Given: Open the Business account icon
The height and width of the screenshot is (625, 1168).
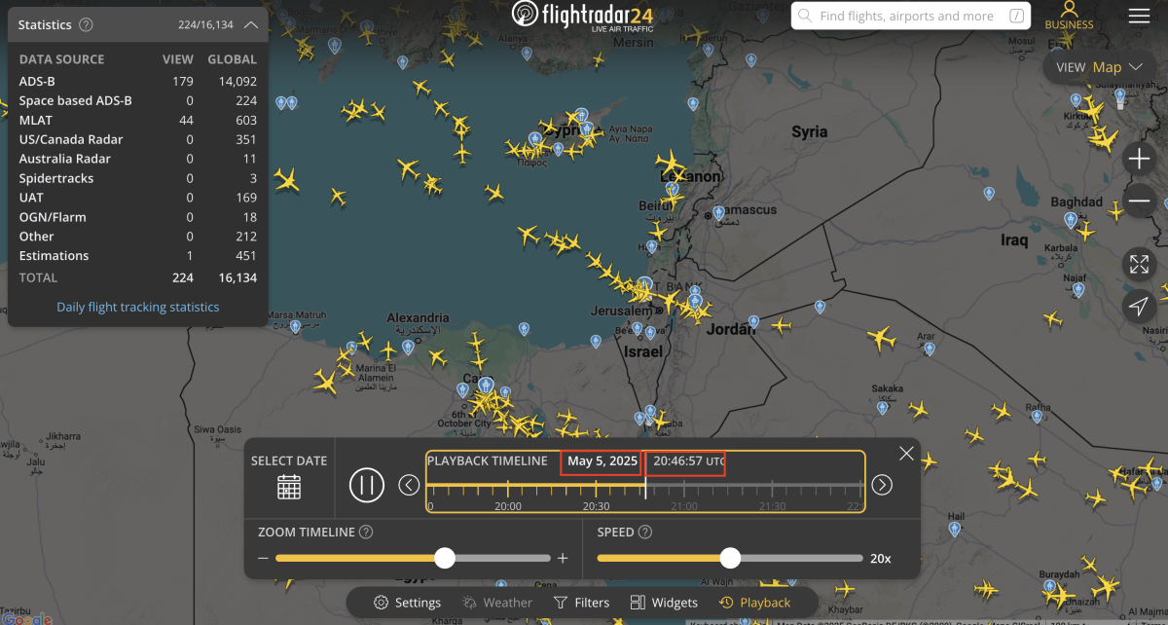Looking at the screenshot, I should point(1069,17).
